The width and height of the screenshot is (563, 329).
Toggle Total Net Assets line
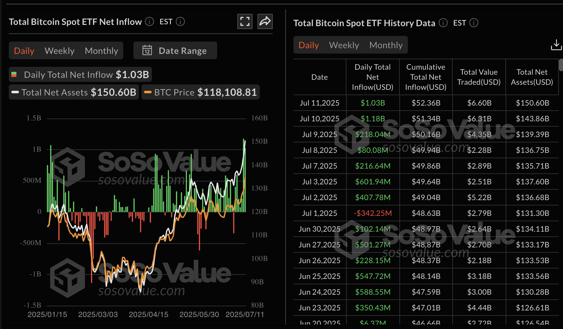[x=74, y=92]
